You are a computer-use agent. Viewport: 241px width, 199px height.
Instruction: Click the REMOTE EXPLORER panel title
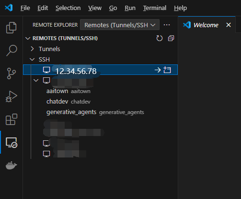55,25
